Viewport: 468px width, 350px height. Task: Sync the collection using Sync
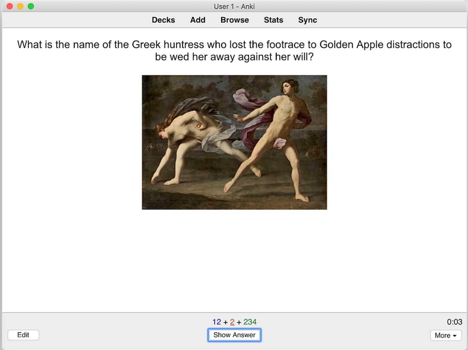click(307, 20)
